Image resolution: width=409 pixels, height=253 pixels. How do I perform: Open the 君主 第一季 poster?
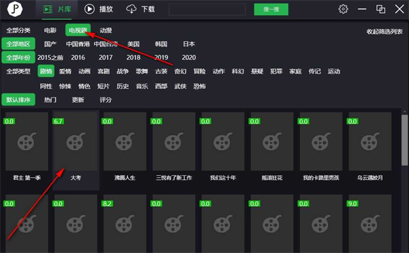click(x=27, y=142)
